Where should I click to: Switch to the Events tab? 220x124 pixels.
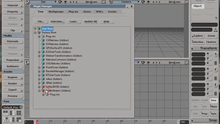click(x=112, y=12)
